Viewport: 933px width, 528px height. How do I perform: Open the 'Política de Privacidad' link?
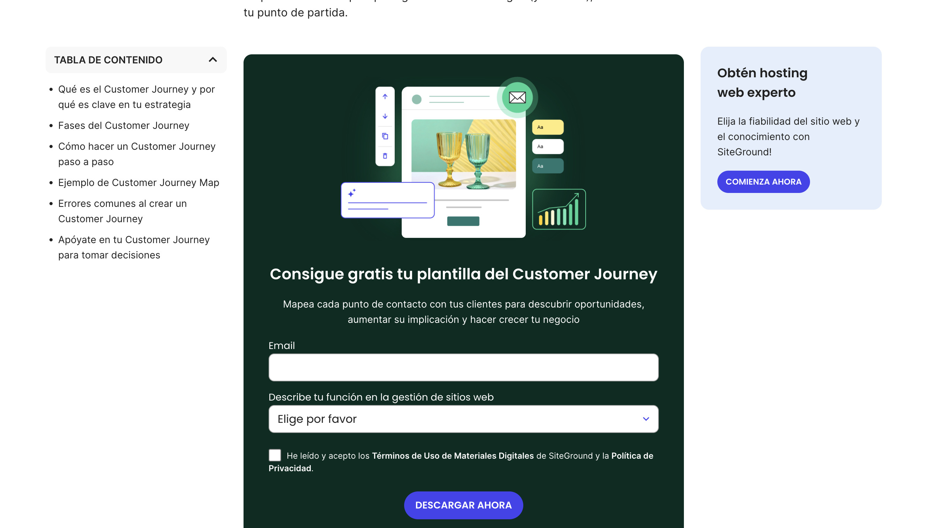632,456
